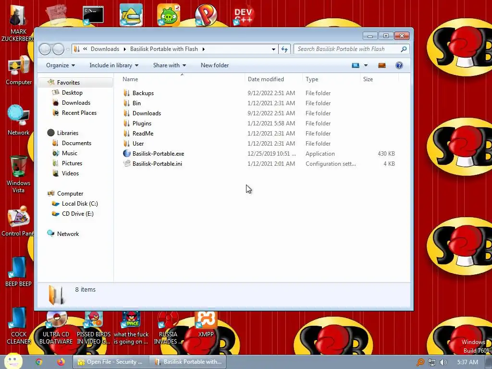Click the Downloads breadcrumb segment
Image resolution: width=492 pixels, height=369 pixels.
pyautogui.click(x=105, y=49)
